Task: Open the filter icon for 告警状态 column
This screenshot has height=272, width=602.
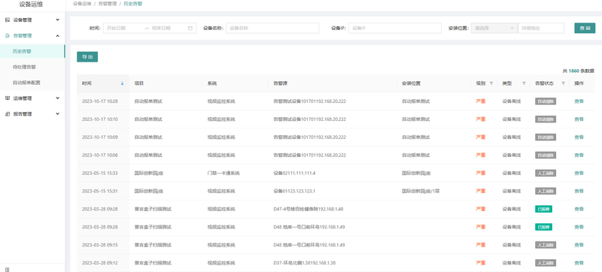Action: 563,83
